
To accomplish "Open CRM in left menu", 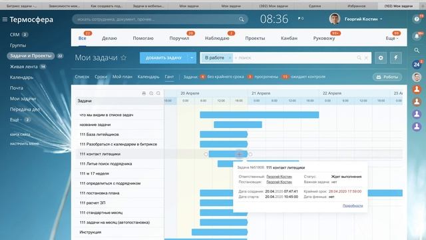I will (x=15, y=35).
